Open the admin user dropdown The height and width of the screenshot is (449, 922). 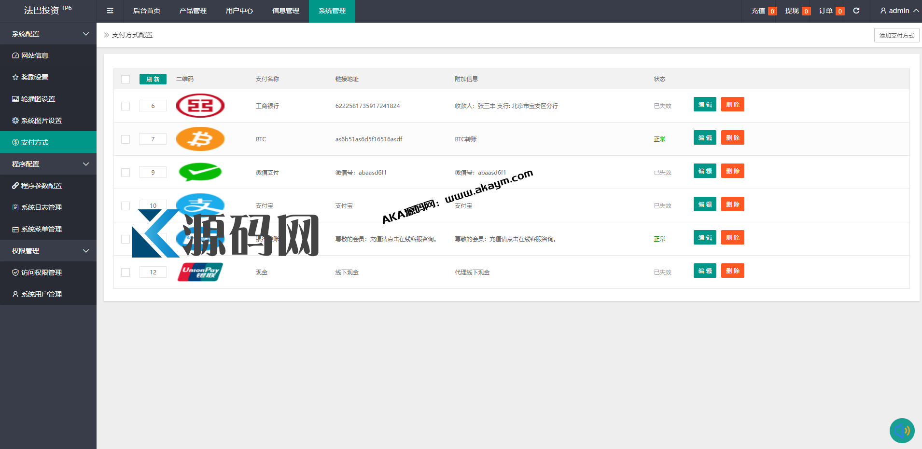tap(899, 11)
